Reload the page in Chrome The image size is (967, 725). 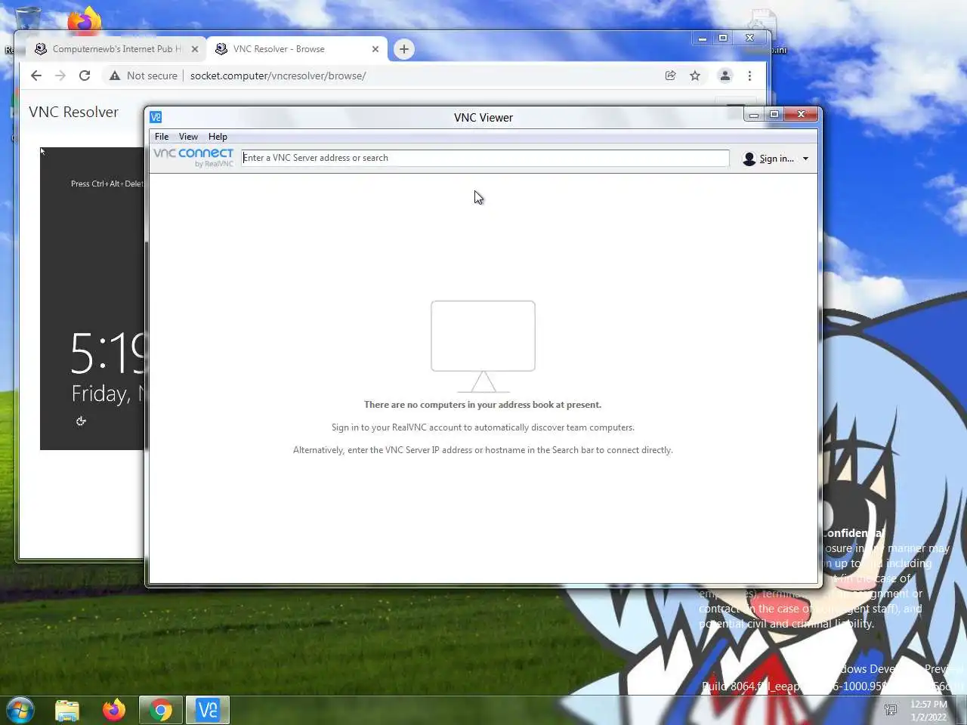(85, 76)
